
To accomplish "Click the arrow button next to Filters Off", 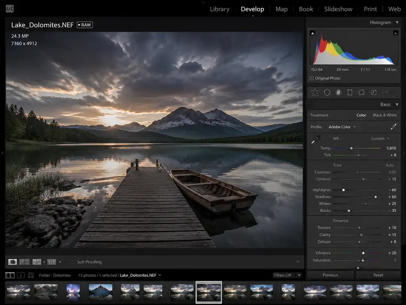I will (299, 275).
